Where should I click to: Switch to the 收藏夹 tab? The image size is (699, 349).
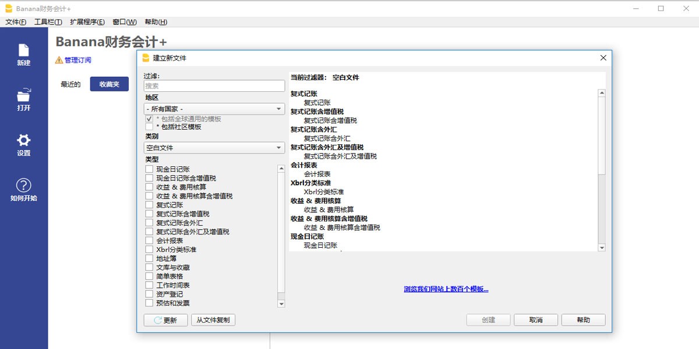[x=109, y=84]
